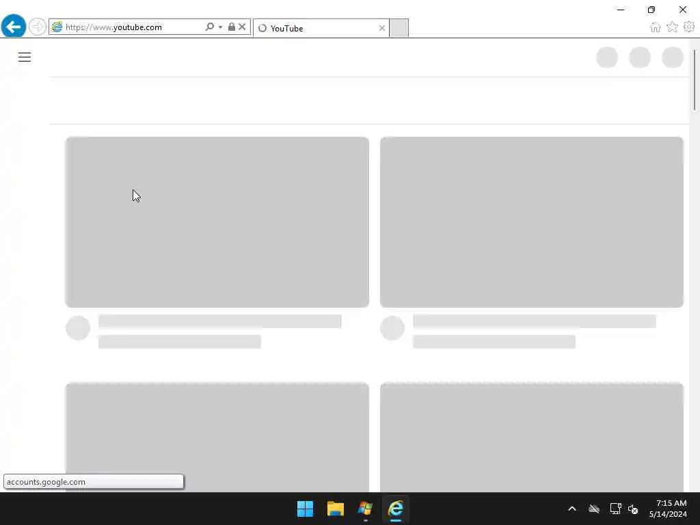Screen dimensions: 700x525
Task: Click the last circular placeholder in the page header
Action: 673,57
